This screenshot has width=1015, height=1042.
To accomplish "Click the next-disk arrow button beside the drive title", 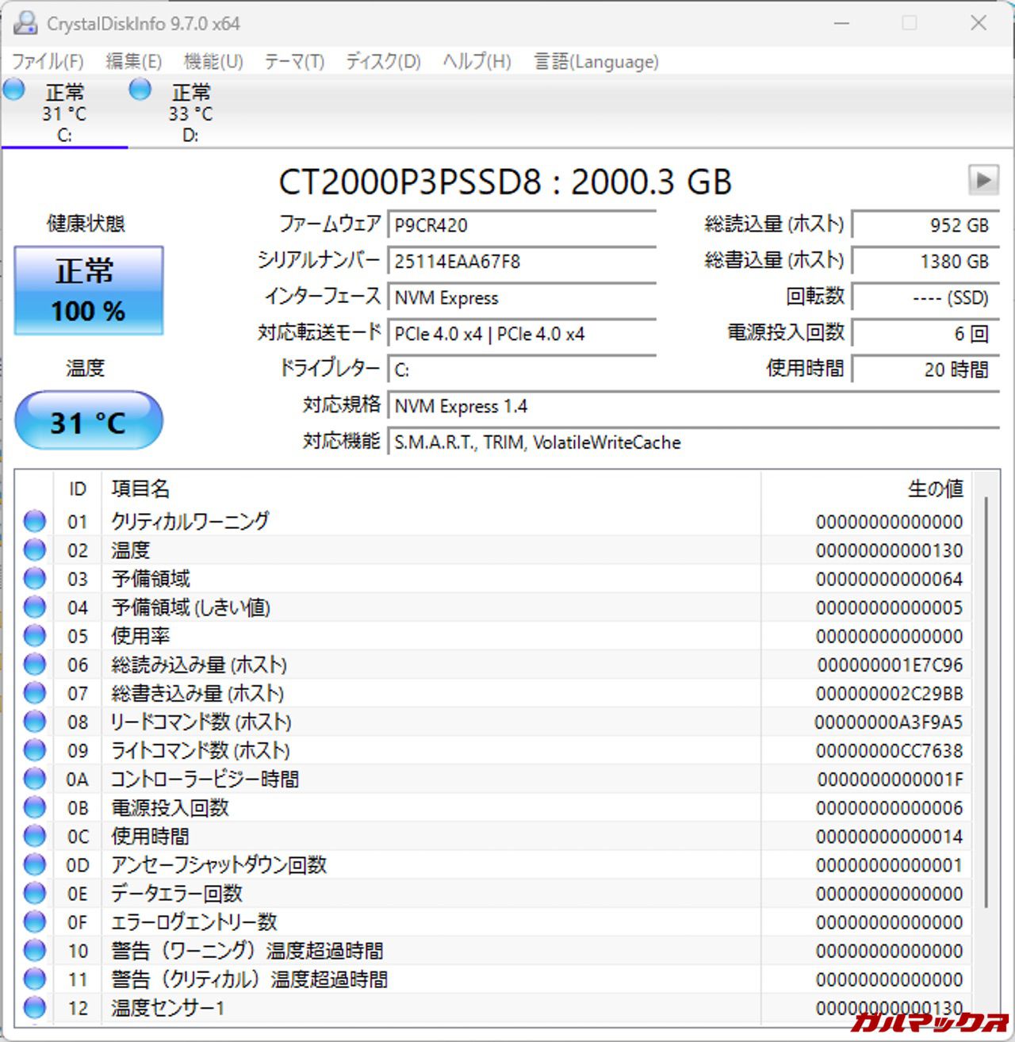I will [983, 180].
